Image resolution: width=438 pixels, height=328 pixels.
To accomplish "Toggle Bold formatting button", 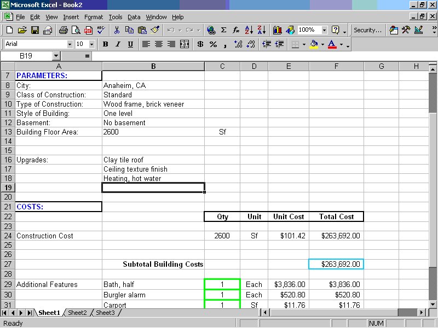I will (x=105, y=44).
